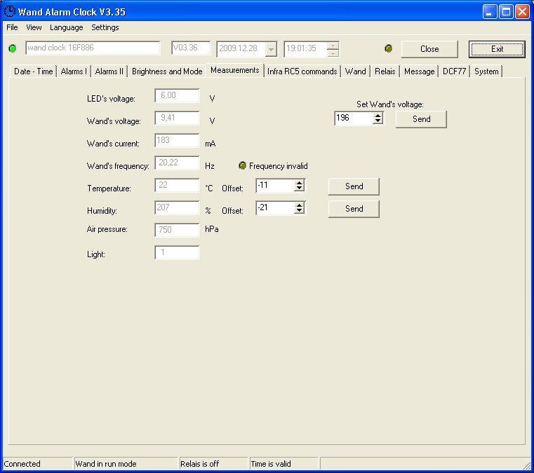Click the Wand's current field 183
The height and width of the screenshot is (473, 534).
coord(177,140)
